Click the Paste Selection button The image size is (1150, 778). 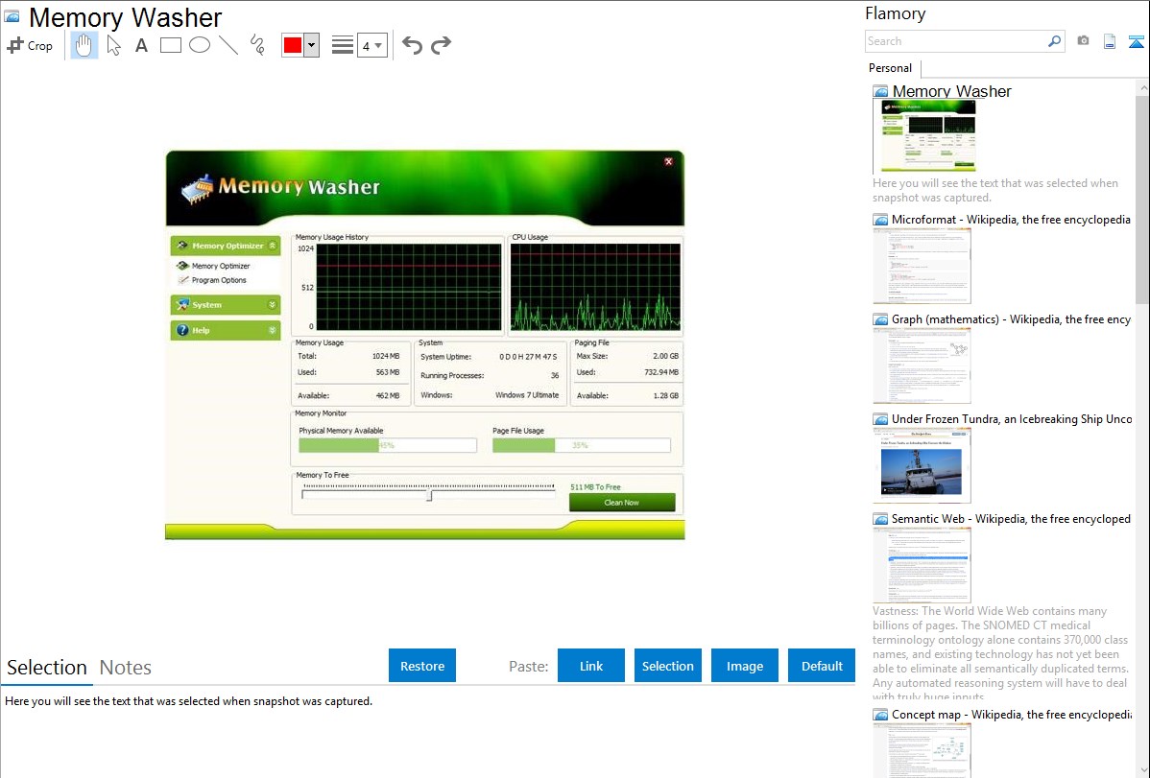tap(668, 666)
